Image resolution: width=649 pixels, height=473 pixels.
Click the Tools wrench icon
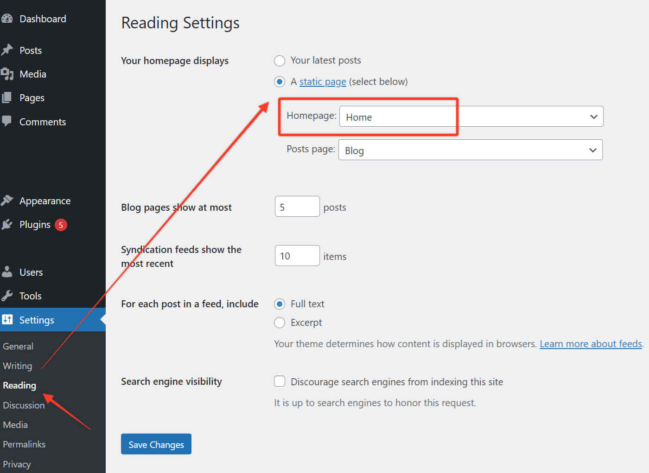coord(7,296)
